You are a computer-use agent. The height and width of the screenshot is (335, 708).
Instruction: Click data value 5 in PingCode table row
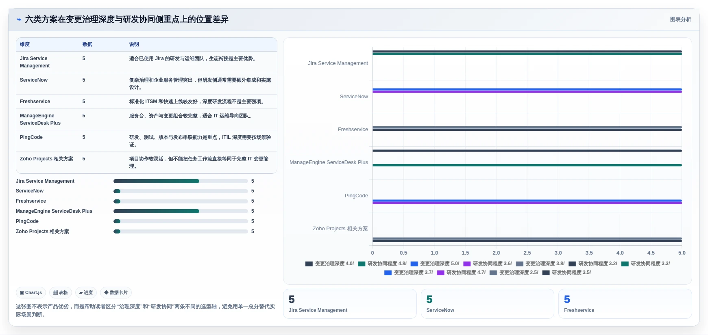point(84,137)
